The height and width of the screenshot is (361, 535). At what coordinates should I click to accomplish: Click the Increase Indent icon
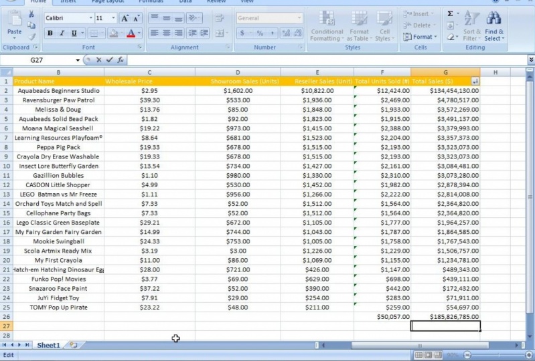(x=204, y=33)
